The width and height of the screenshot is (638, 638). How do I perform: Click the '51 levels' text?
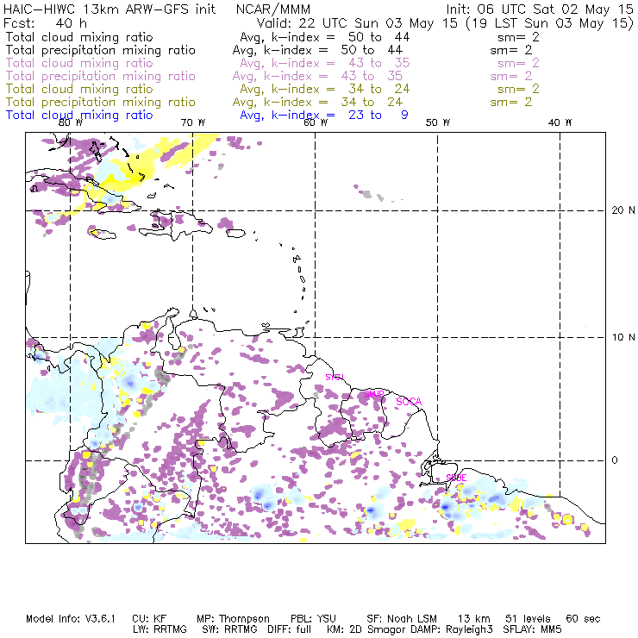528,619
